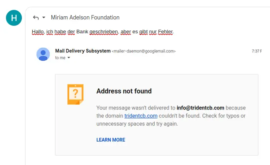Click the Mail Delivery Subsystem sender name

click(83, 51)
